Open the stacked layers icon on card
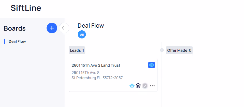Image resolution: width=244 pixels, height=107 pixels. [138, 86]
